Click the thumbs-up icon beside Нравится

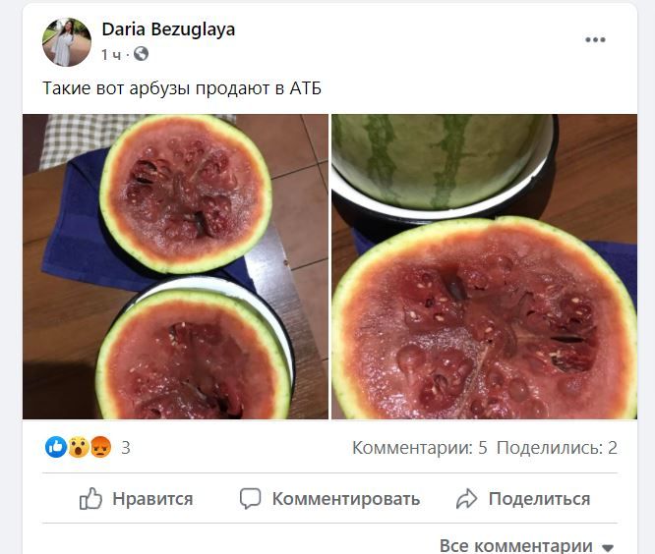coord(90,499)
